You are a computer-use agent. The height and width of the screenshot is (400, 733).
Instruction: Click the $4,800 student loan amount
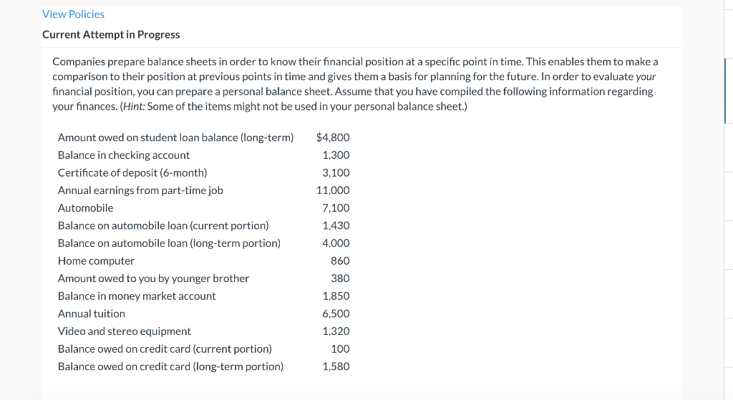tap(332, 137)
